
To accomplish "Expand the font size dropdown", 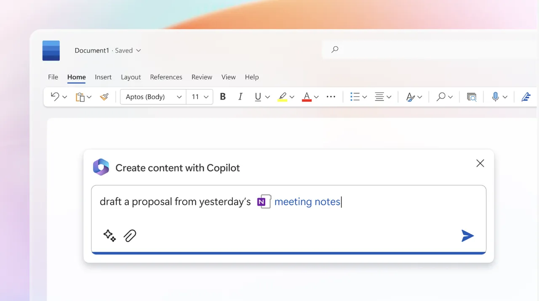I will point(199,97).
